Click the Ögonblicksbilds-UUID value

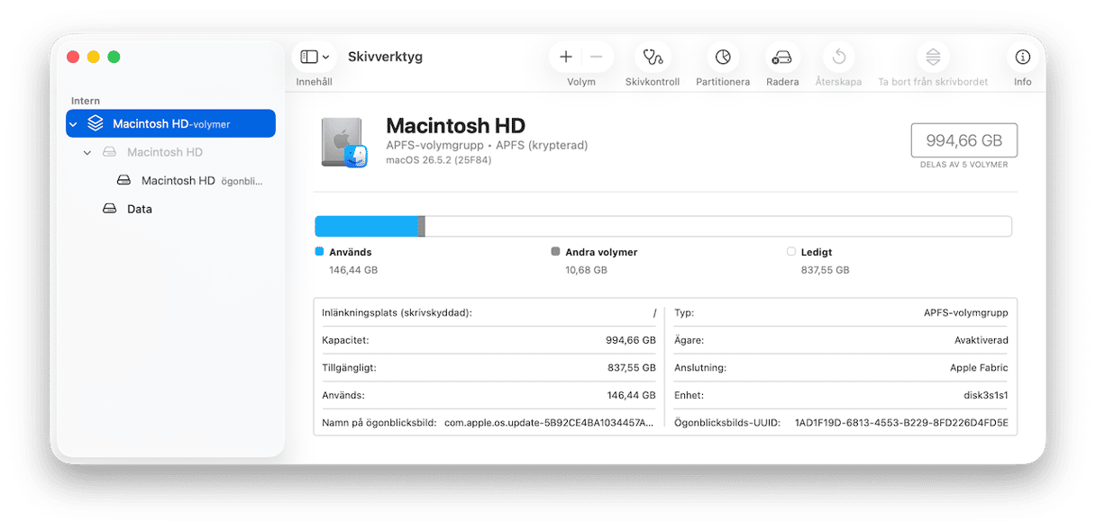pos(901,422)
